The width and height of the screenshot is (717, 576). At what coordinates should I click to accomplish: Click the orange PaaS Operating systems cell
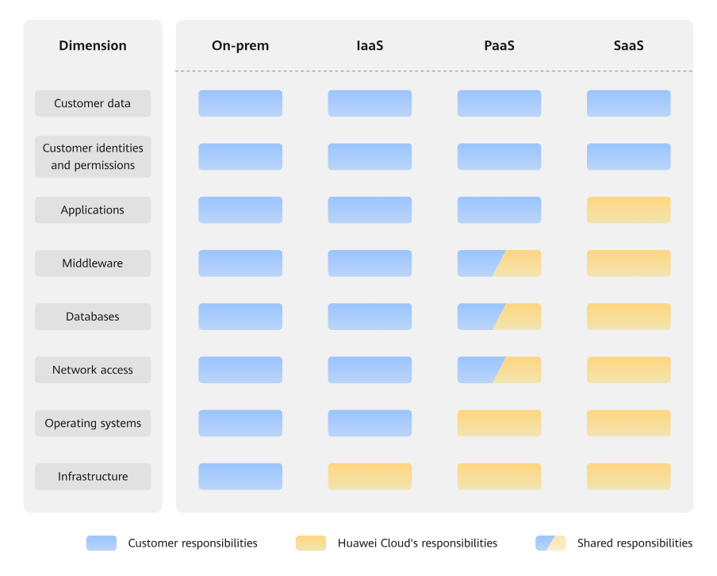pyautogui.click(x=499, y=423)
